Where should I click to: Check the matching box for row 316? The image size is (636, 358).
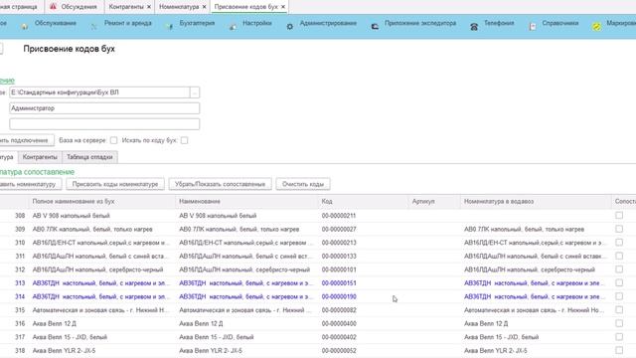click(x=619, y=323)
